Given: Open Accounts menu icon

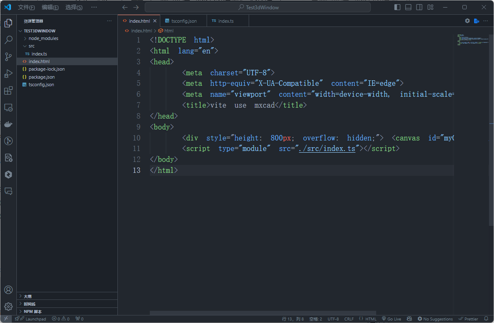Looking at the screenshot, I should point(8,290).
